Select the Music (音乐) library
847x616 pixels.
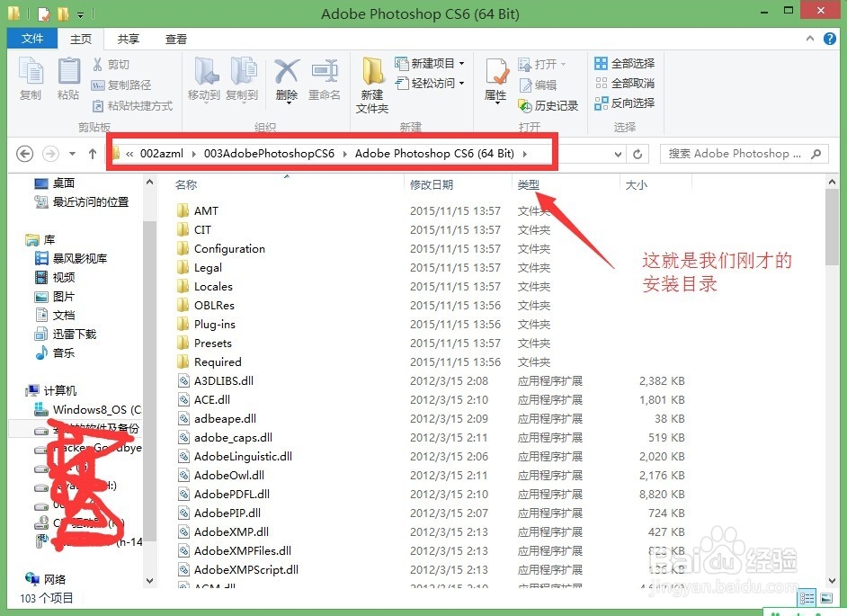click(x=55, y=353)
